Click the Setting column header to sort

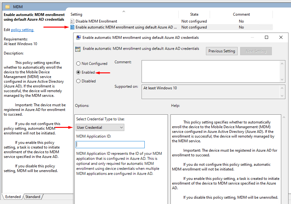pyautogui.click(x=76, y=14)
